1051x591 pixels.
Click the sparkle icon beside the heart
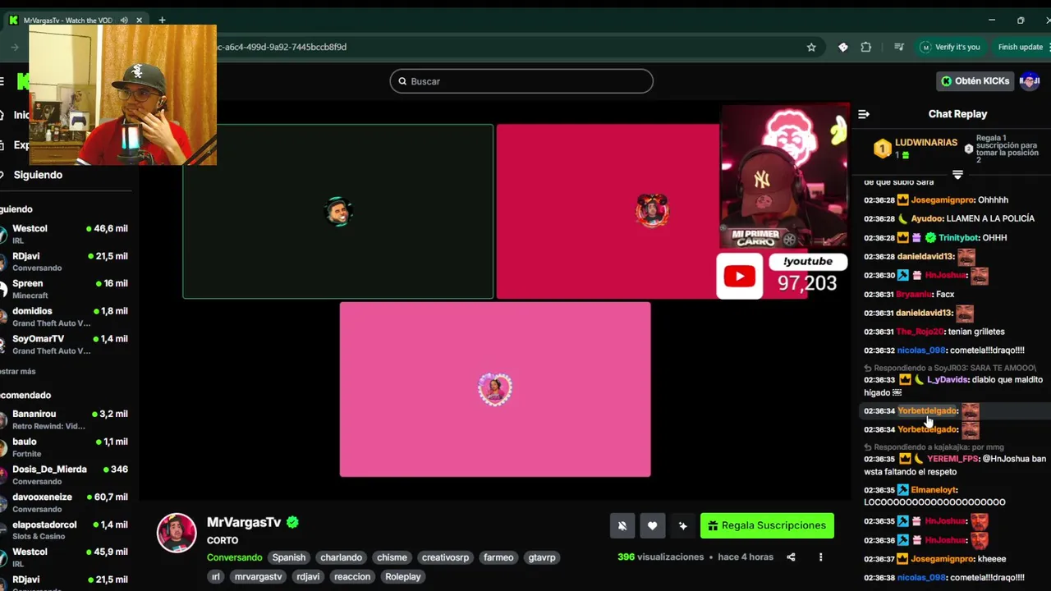tap(682, 525)
